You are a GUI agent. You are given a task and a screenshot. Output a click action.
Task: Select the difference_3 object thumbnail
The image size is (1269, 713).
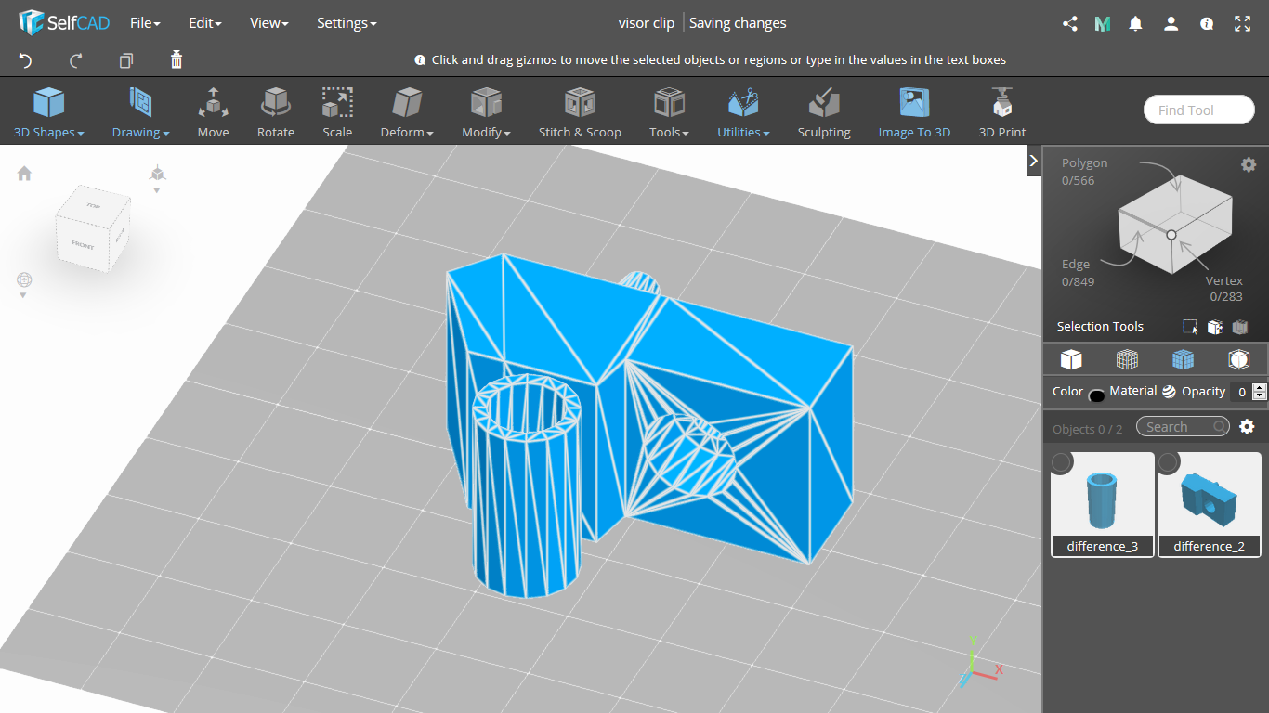pyautogui.click(x=1103, y=504)
